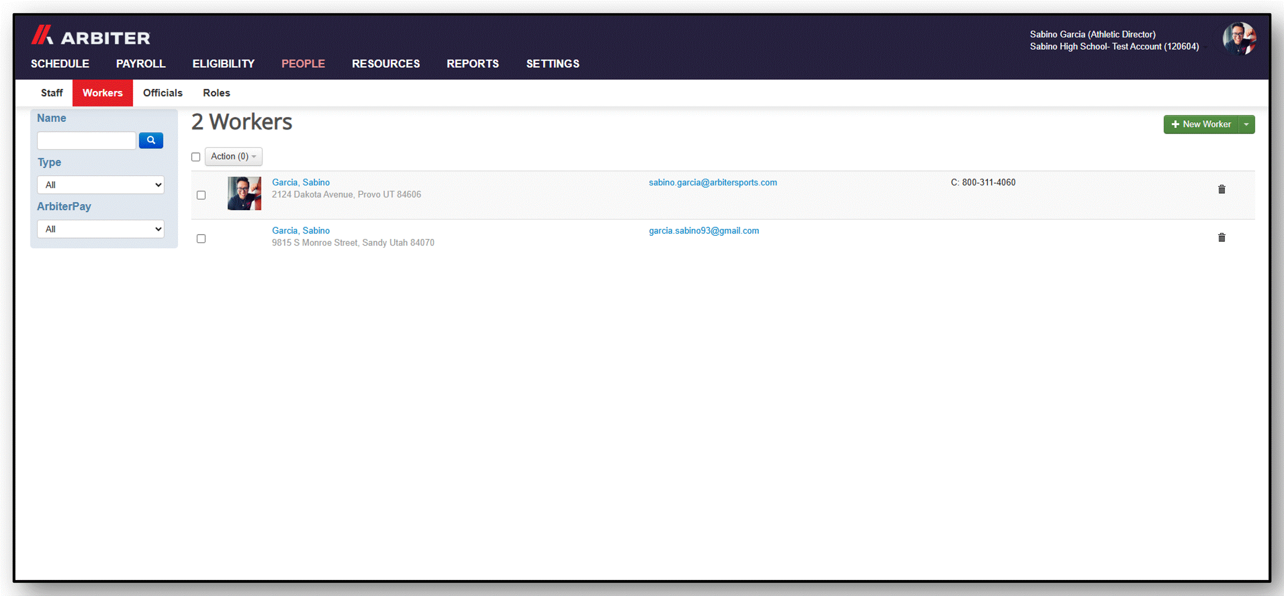1284x596 pixels.
Task: Select the Workers tab
Action: (103, 93)
